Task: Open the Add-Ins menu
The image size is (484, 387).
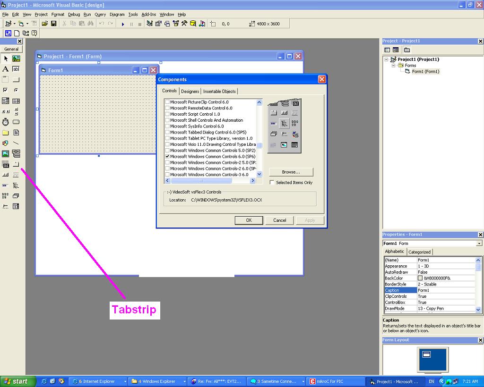Action: [x=148, y=15]
